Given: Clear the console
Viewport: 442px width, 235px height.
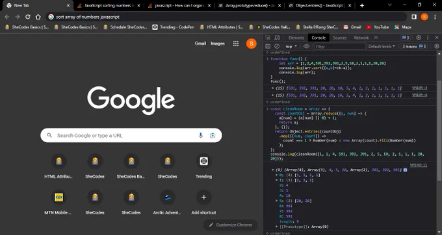Looking at the screenshot, I should [277, 47].
